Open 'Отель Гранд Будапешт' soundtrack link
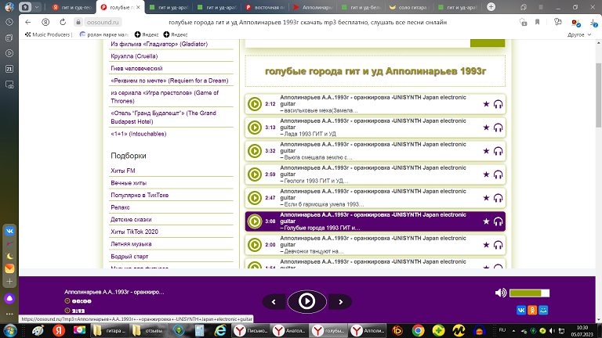 coord(163,117)
